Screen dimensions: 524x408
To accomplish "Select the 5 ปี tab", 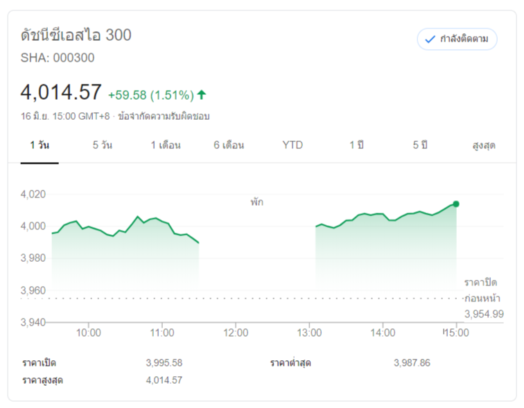I will (420, 145).
